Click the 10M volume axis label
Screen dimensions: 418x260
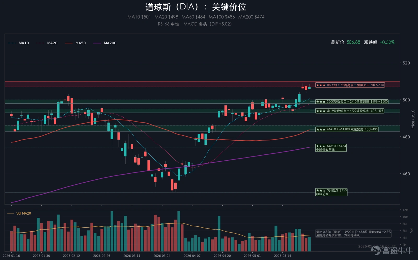tap(405, 217)
